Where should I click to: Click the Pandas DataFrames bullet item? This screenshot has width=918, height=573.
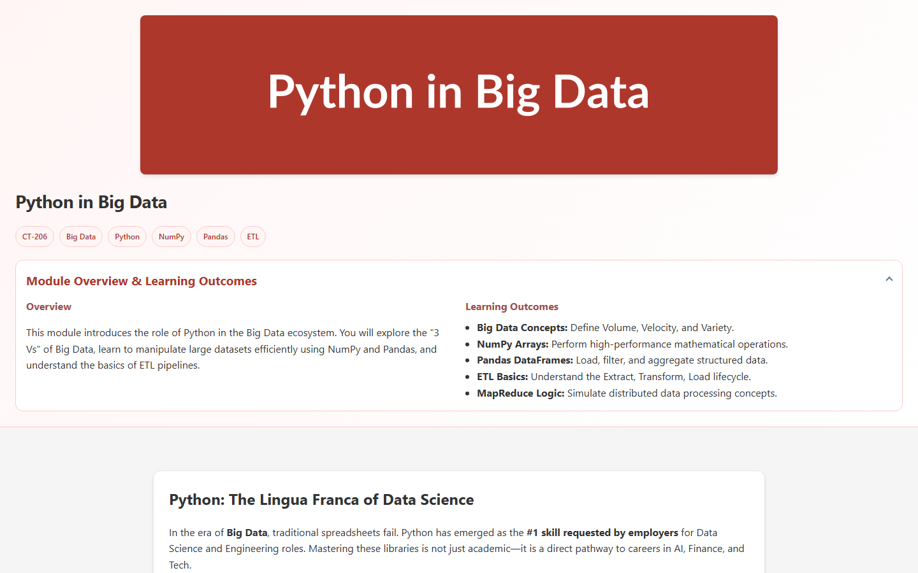point(622,360)
